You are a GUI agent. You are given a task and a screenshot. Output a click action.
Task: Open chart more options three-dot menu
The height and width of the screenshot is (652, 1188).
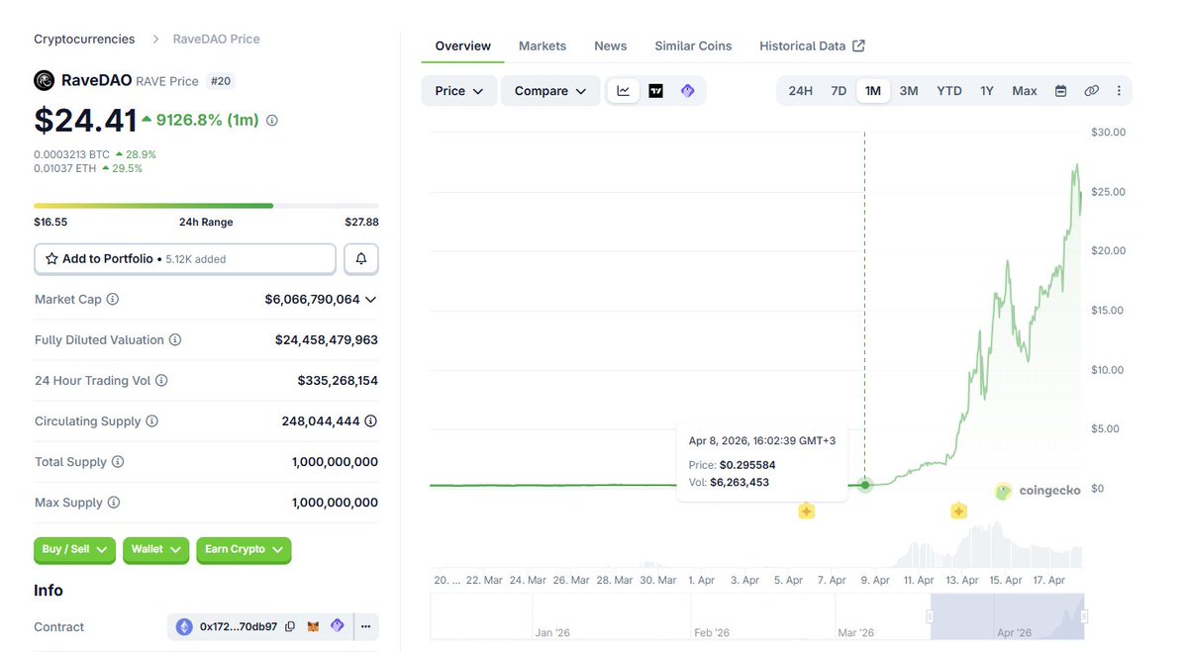[x=1119, y=91]
